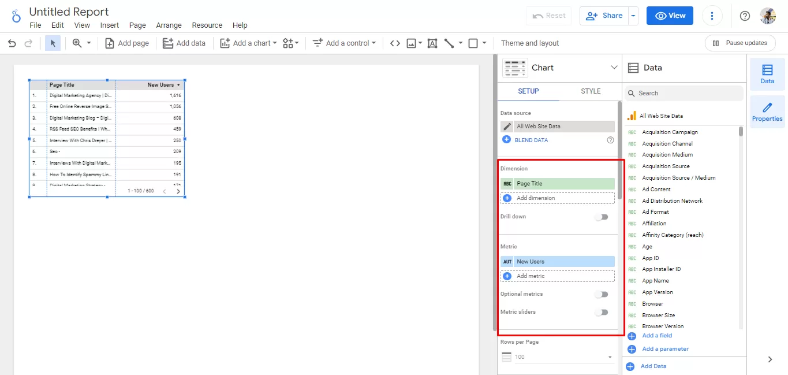The height and width of the screenshot is (375, 788).
Task: Switch to the STYLE tab
Action: coord(591,91)
